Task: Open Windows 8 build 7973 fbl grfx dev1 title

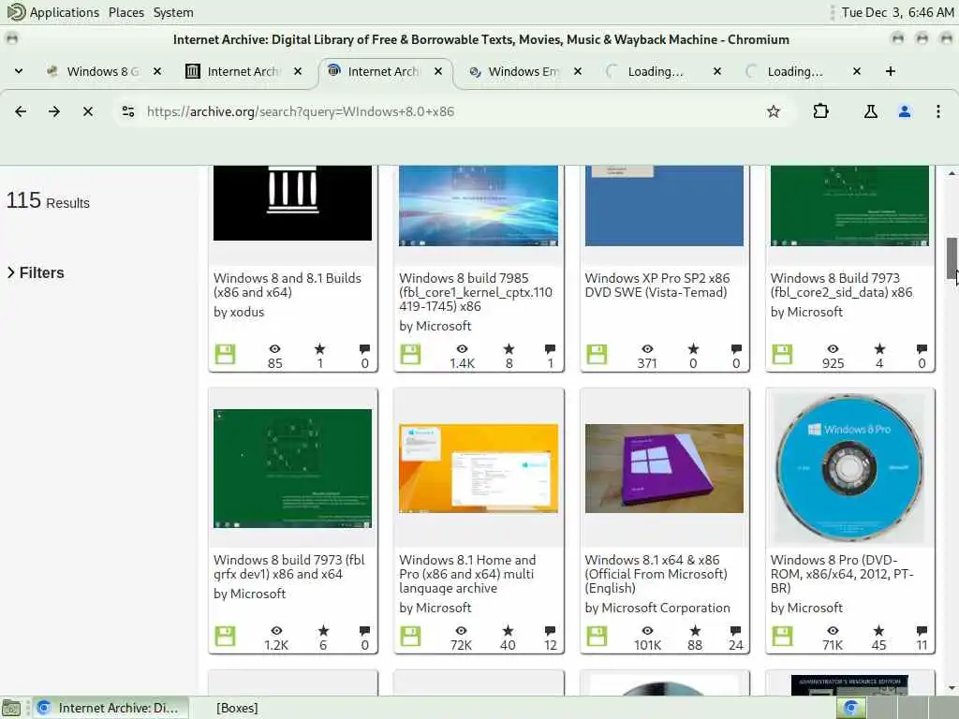Action: 289,566
